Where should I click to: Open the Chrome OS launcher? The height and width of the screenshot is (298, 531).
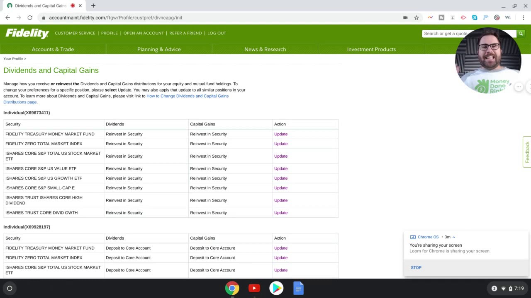[10, 288]
